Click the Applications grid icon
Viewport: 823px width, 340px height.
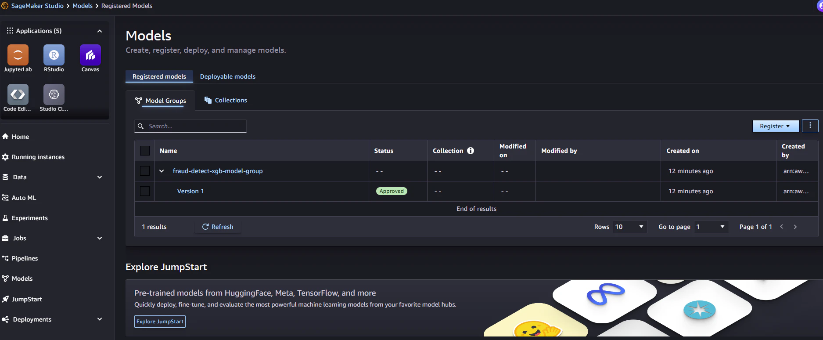(10, 31)
